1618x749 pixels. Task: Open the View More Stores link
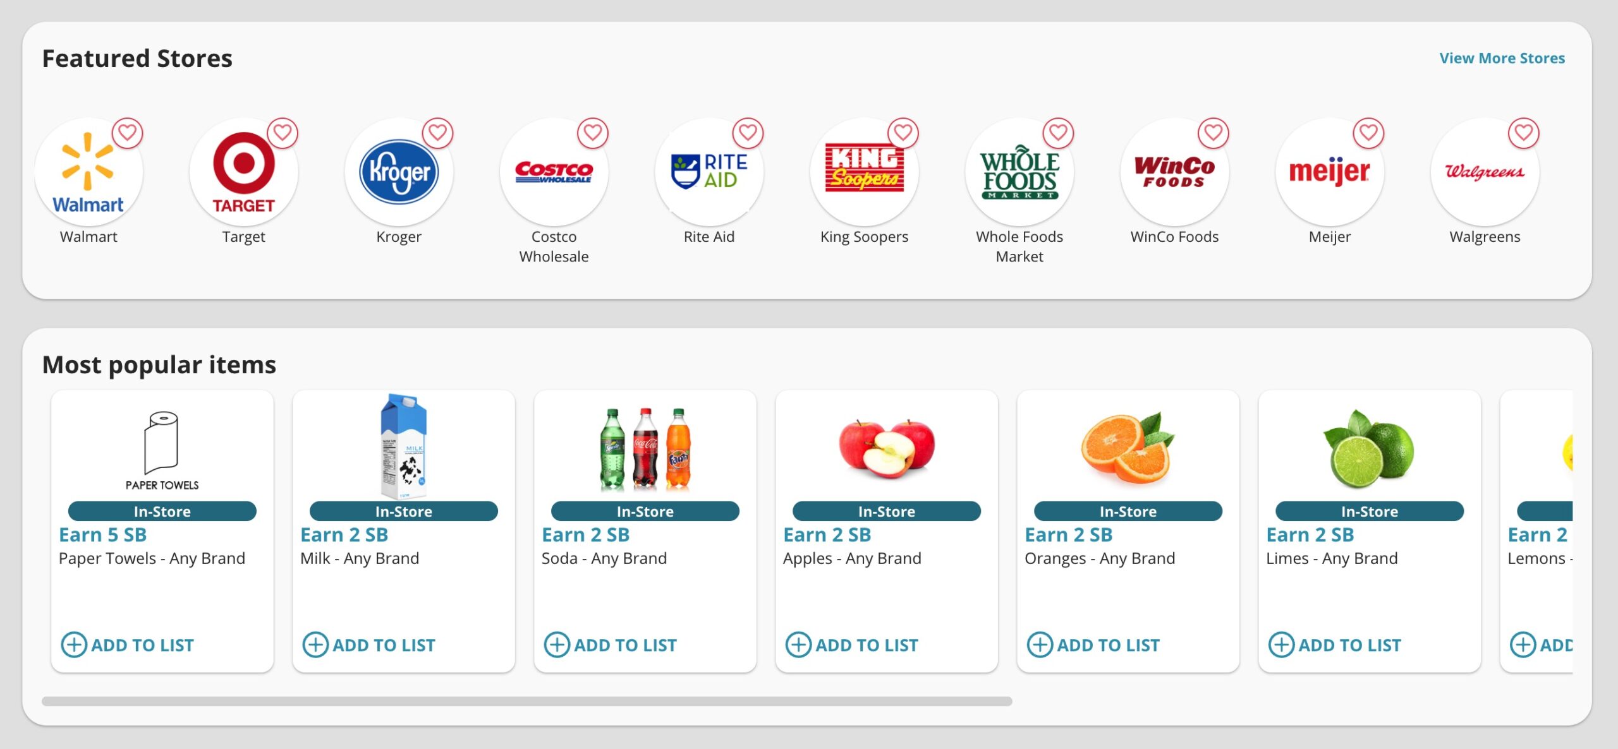point(1502,57)
